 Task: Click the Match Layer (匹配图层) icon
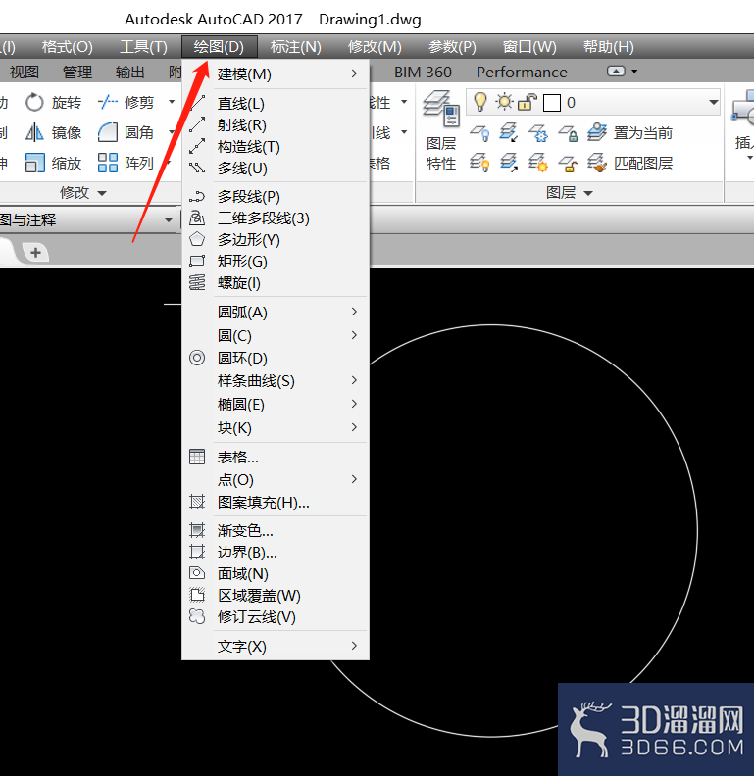[597, 163]
